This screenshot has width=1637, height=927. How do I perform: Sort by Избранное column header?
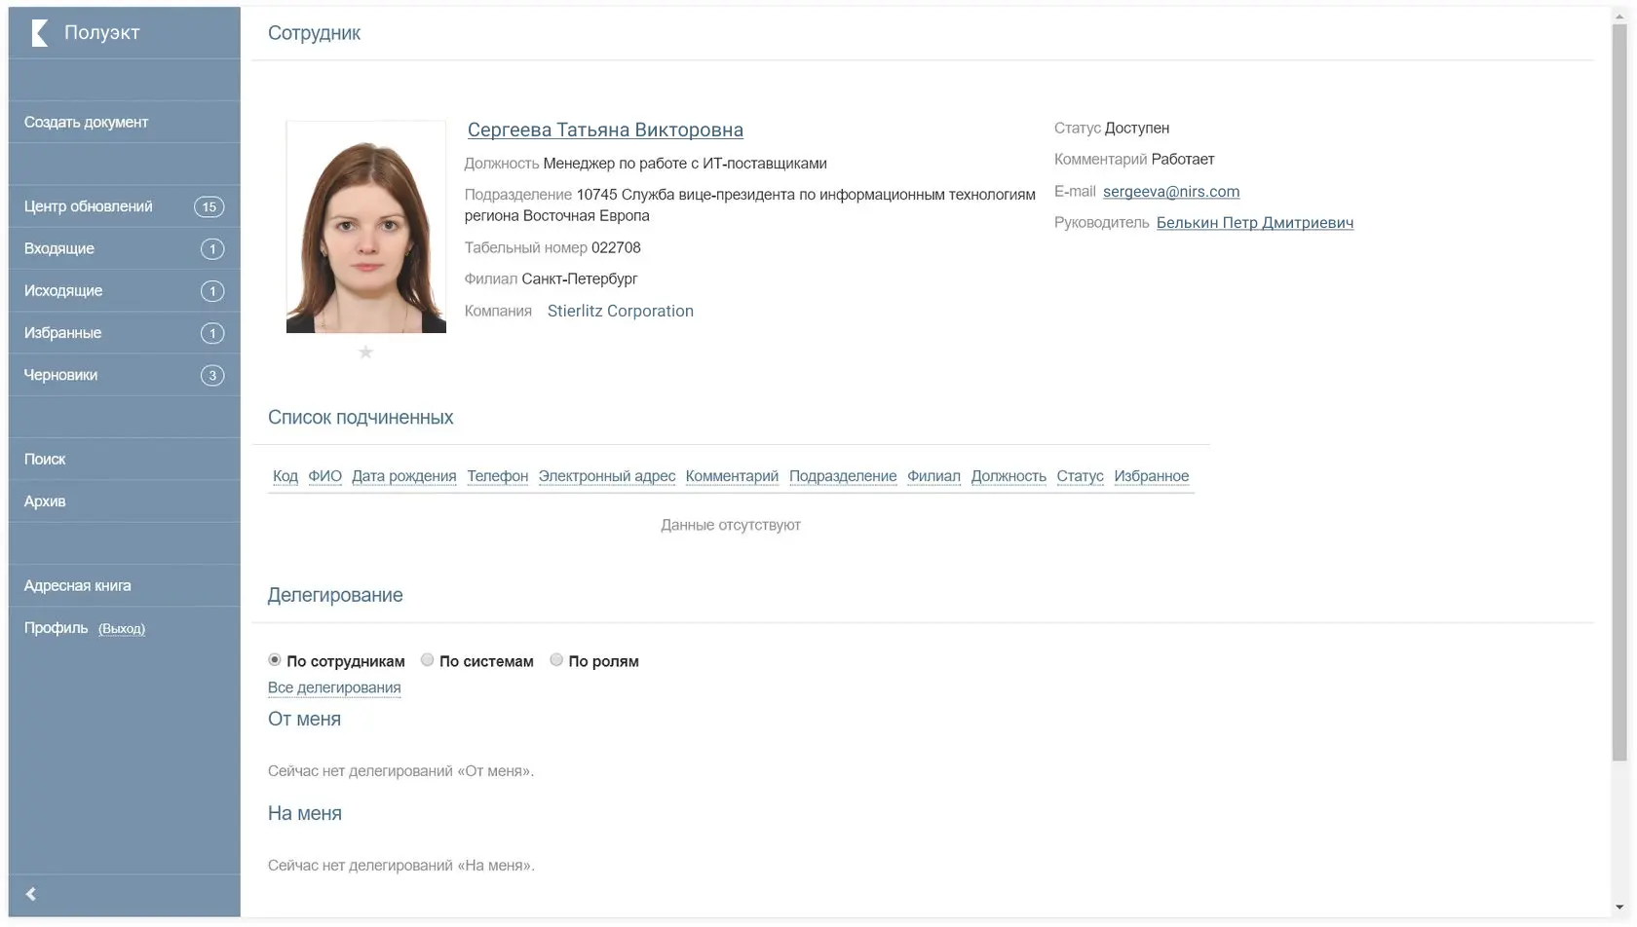[1152, 476]
